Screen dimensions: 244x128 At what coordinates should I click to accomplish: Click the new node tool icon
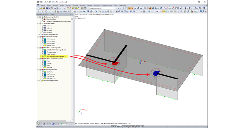(x=39, y=11)
